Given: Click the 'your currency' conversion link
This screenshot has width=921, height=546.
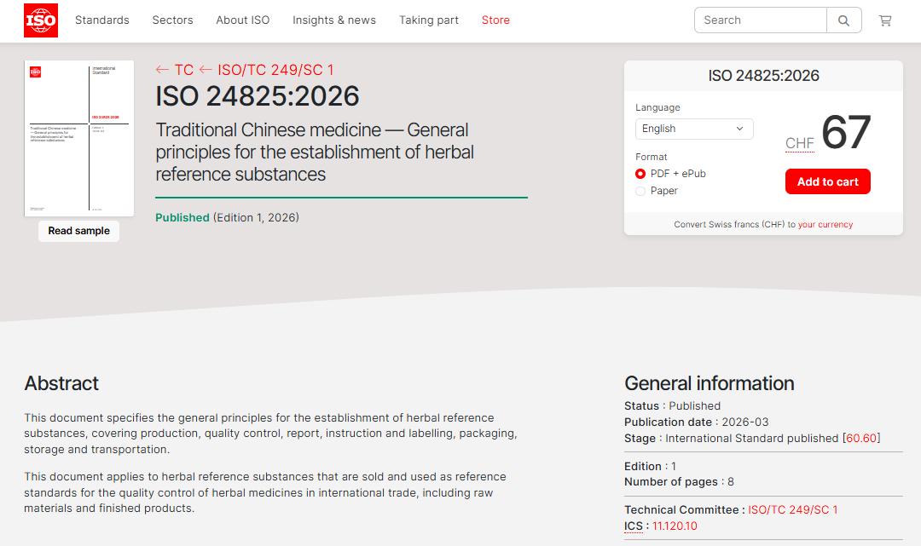Looking at the screenshot, I should (x=825, y=225).
